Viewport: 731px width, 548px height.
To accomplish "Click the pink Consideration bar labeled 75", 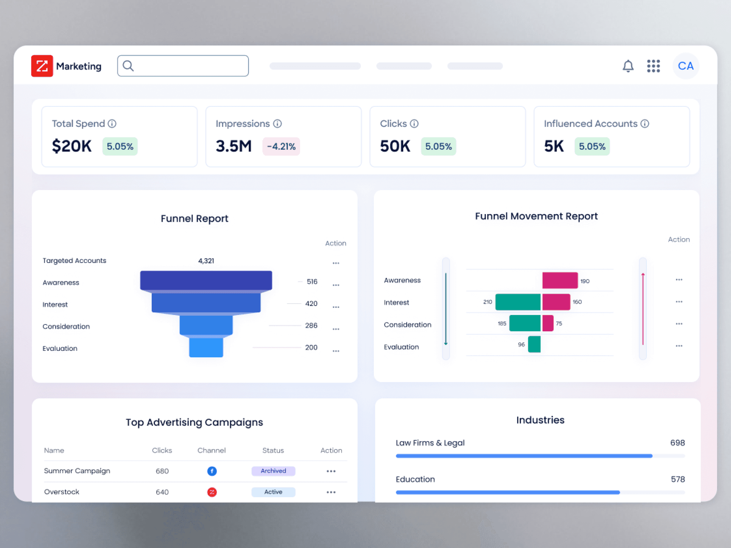I will (548, 323).
